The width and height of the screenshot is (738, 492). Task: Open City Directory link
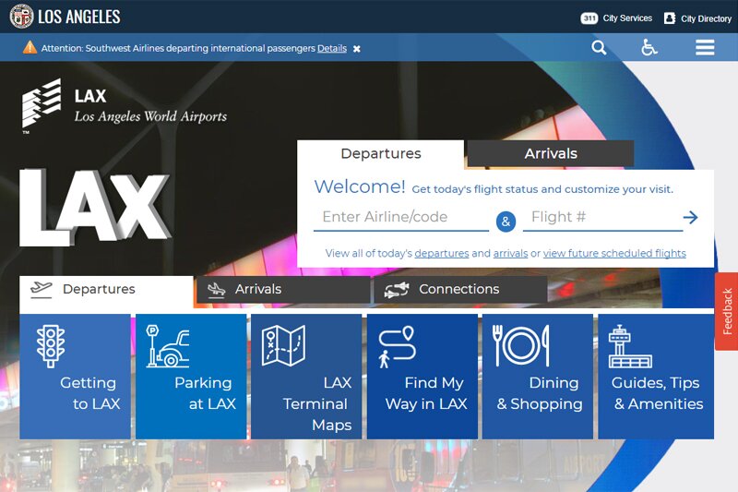tap(706, 18)
